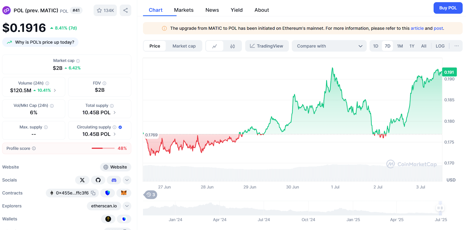
Task: Add POL to watchlist with star button
Action: [105, 10]
